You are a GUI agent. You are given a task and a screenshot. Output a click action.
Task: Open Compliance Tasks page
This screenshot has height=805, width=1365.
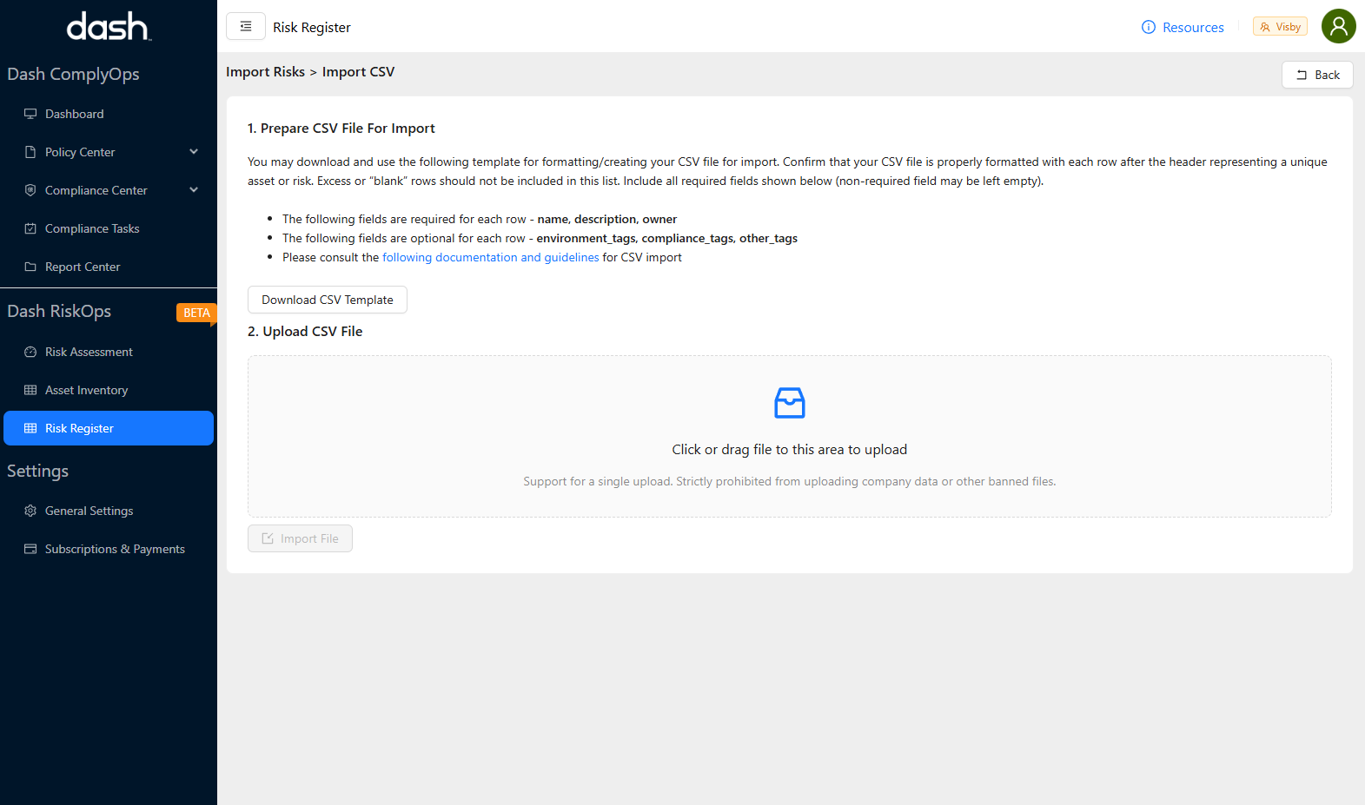[91, 228]
